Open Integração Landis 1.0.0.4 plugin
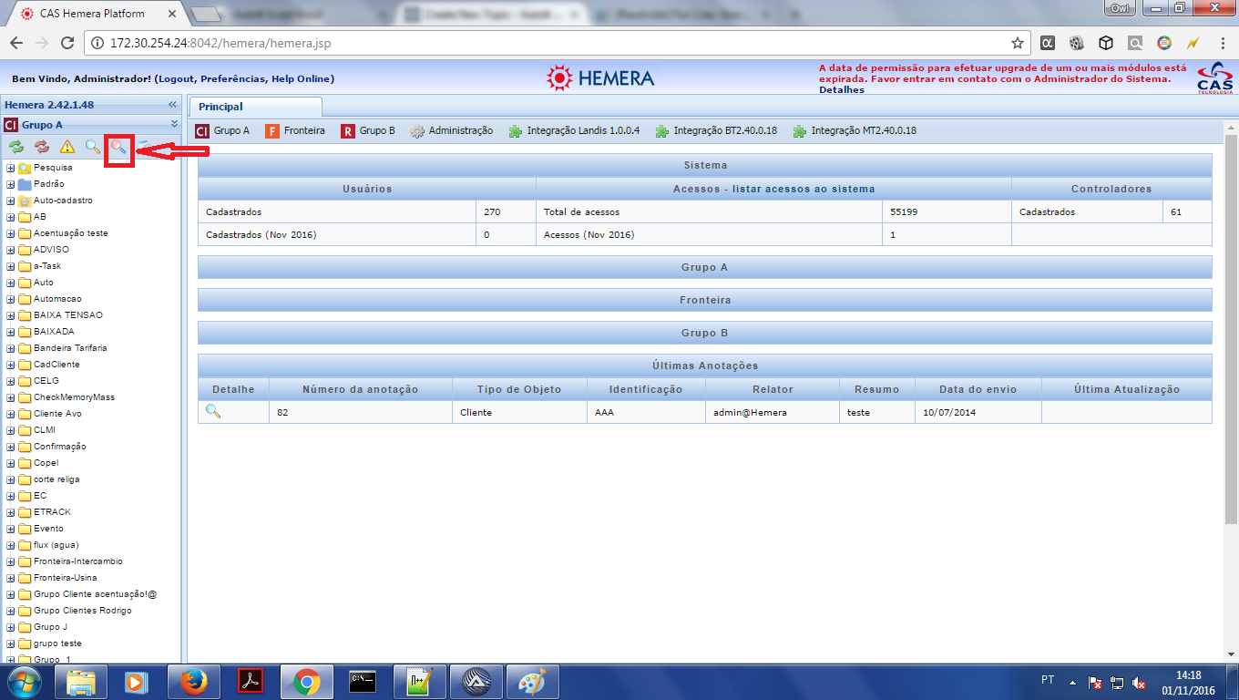 click(575, 130)
